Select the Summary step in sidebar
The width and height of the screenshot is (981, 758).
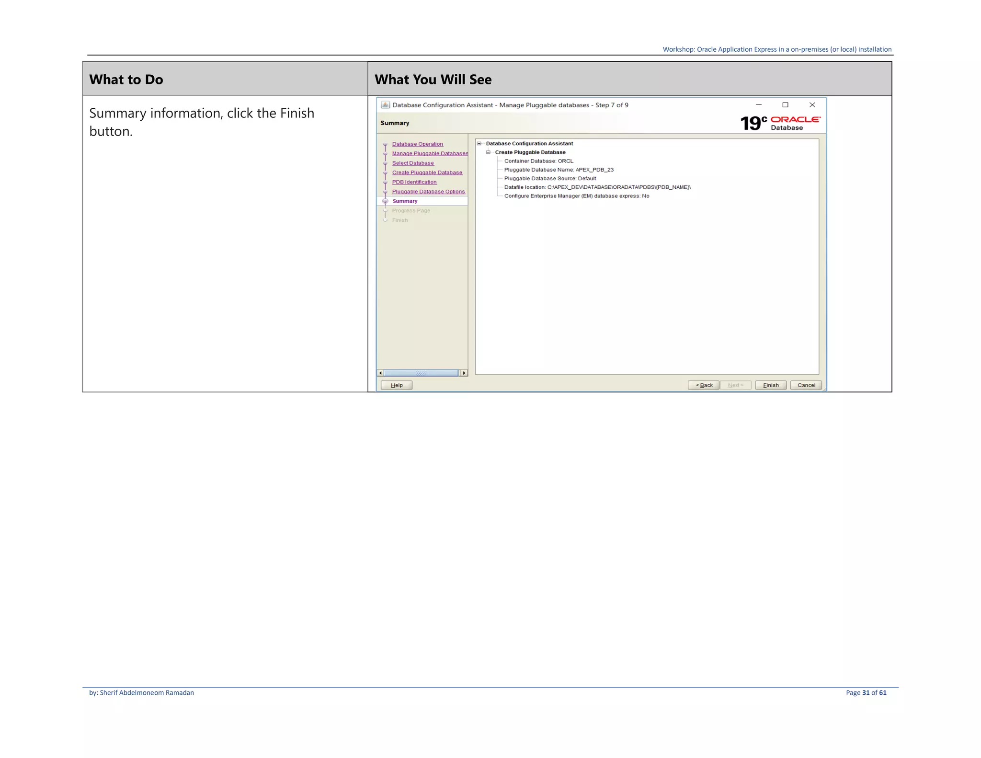coord(405,201)
